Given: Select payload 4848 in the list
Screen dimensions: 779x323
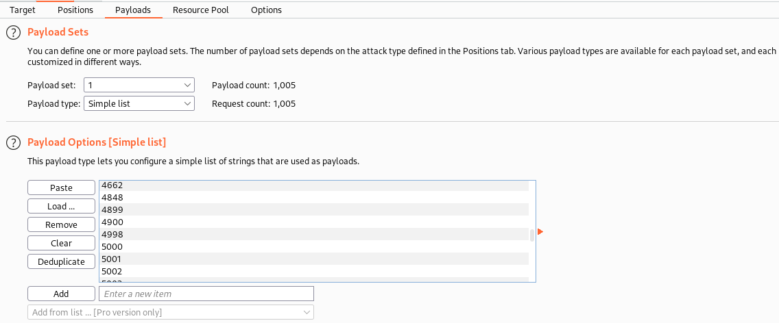Looking at the screenshot, I should tap(314, 198).
